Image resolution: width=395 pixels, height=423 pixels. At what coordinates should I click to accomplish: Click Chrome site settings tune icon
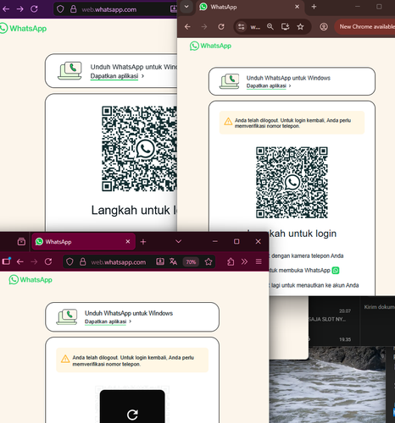tap(241, 27)
